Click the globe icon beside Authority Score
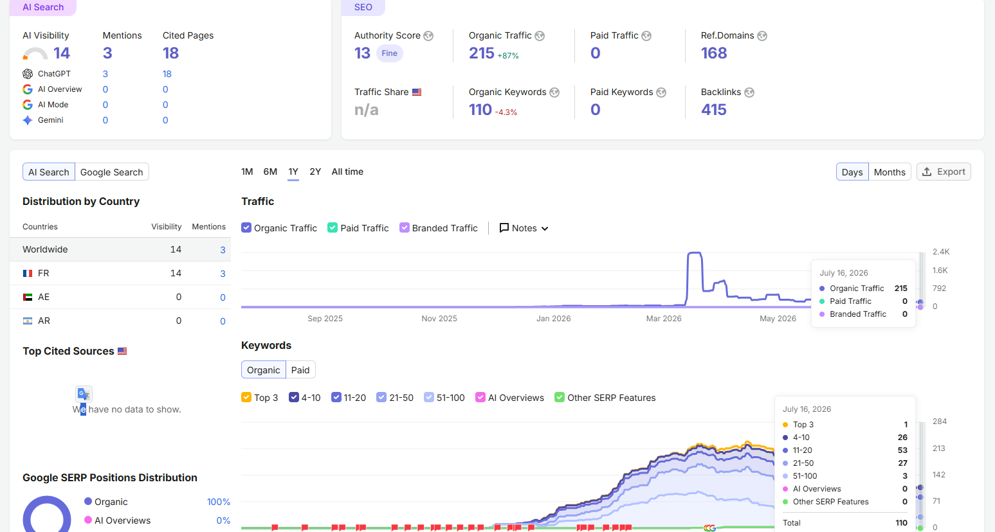Image resolution: width=995 pixels, height=532 pixels. (x=428, y=36)
